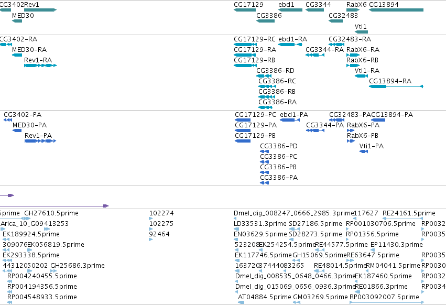The width and height of the screenshot is (446, 305).
Task: Click the RabX6-RB transcript label
Action: click(362, 60)
